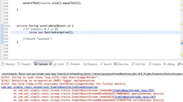Click the SLF4J Failed to load class message
Viewport: 183px width, 102px height.
pyautogui.click(x=50, y=77)
